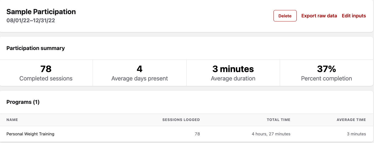Sort by the AVERAGE TIME column header
Viewport: 374px width, 143px height.
tap(351, 120)
